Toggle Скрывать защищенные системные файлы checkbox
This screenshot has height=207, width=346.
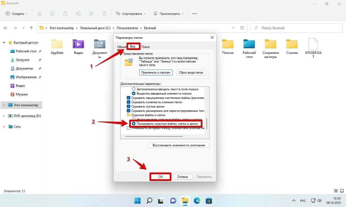click(129, 98)
